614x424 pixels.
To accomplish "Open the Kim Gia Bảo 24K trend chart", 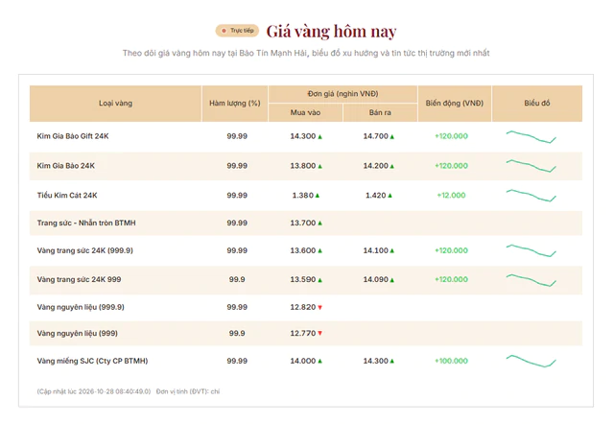I will pos(531,166).
